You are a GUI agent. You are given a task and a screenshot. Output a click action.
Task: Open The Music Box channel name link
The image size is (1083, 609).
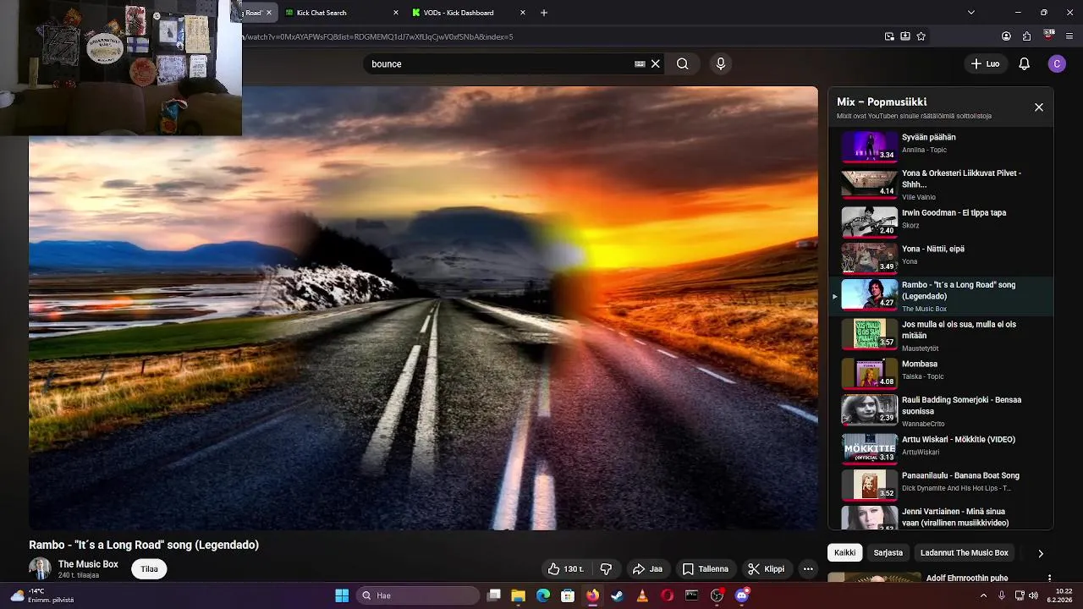pos(88,564)
